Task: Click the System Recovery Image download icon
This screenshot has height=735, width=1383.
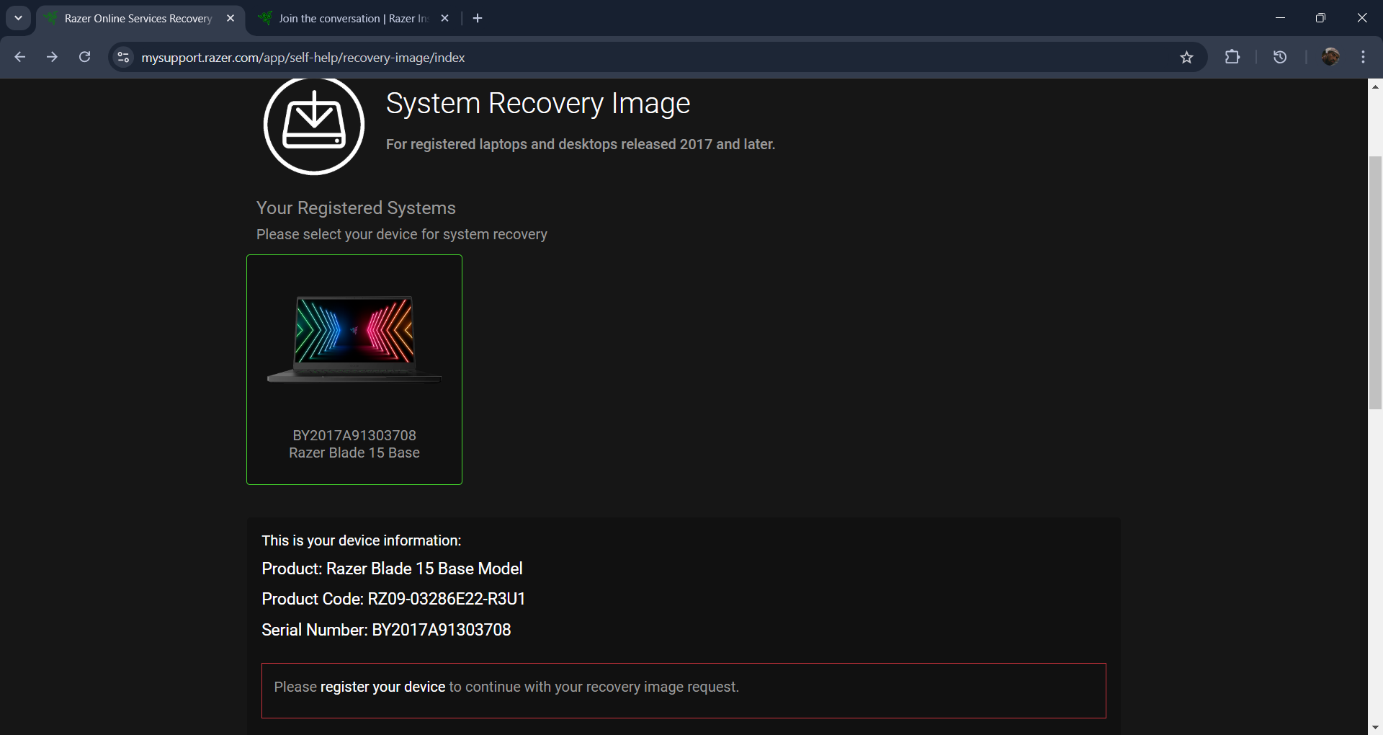Action: click(314, 125)
